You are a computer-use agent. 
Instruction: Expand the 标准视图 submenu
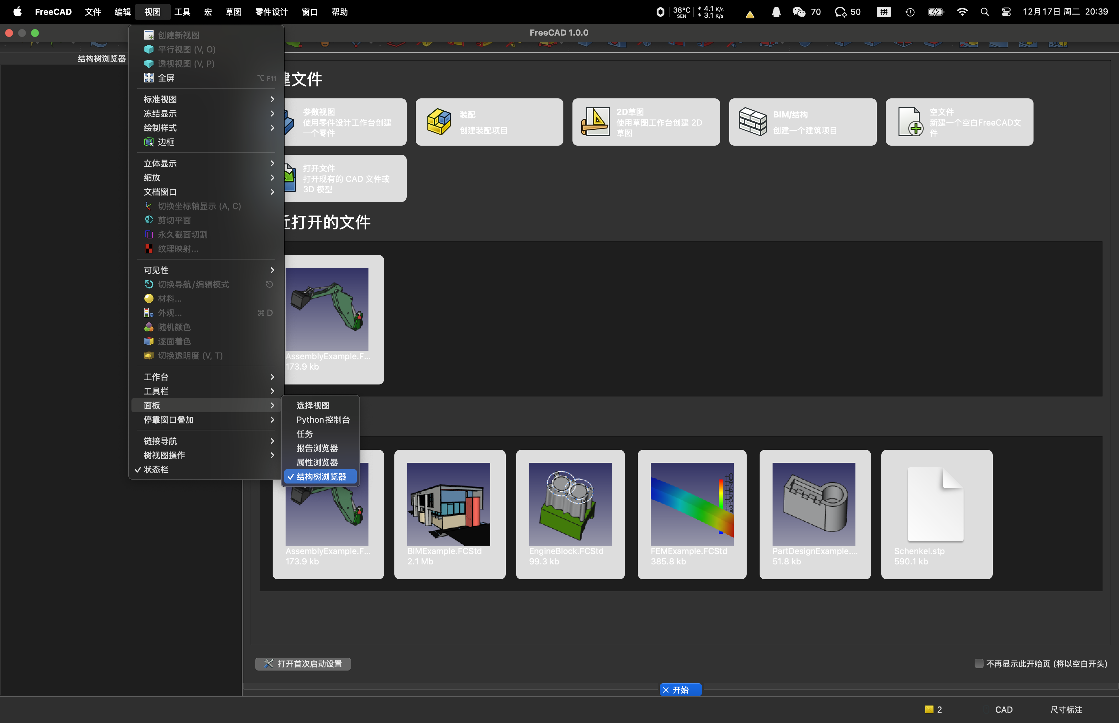[205, 99]
